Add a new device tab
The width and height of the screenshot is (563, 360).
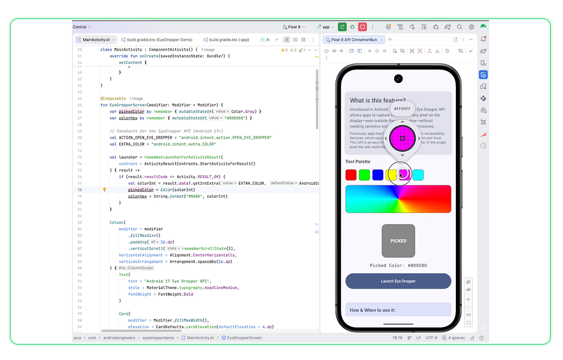(x=390, y=40)
